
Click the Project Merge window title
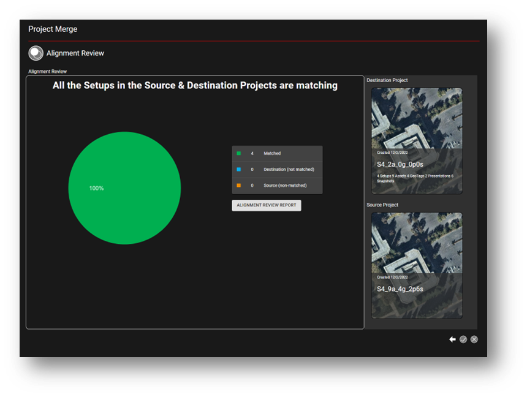pyautogui.click(x=53, y=29)
